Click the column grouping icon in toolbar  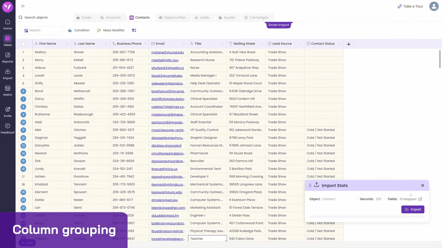tap(134, 30)
